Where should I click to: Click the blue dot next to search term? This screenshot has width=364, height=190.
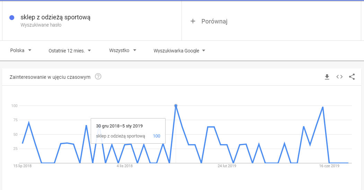(x=12, y=18)
